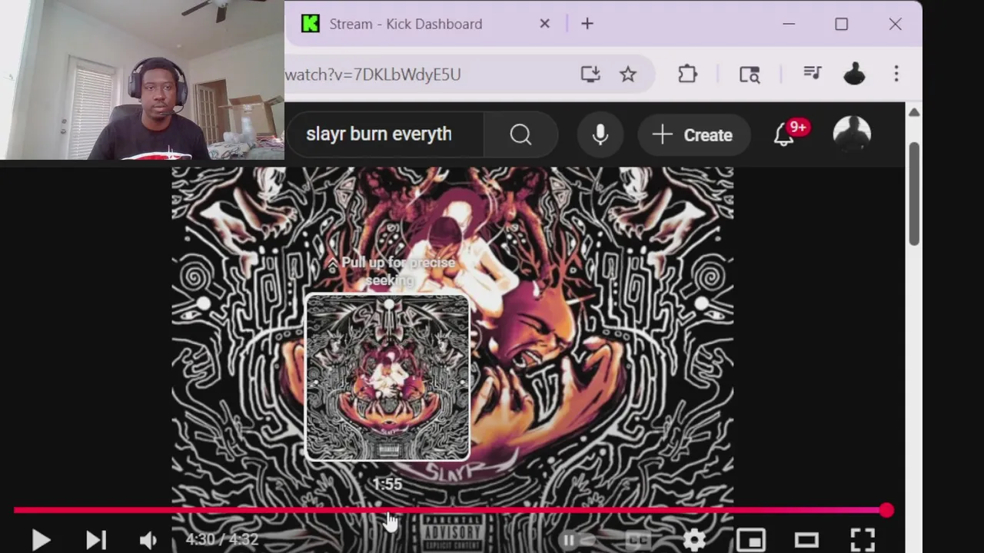Click the 'slayr burn everyth' search field
This screenshot has height=553, width=984.
384,135
